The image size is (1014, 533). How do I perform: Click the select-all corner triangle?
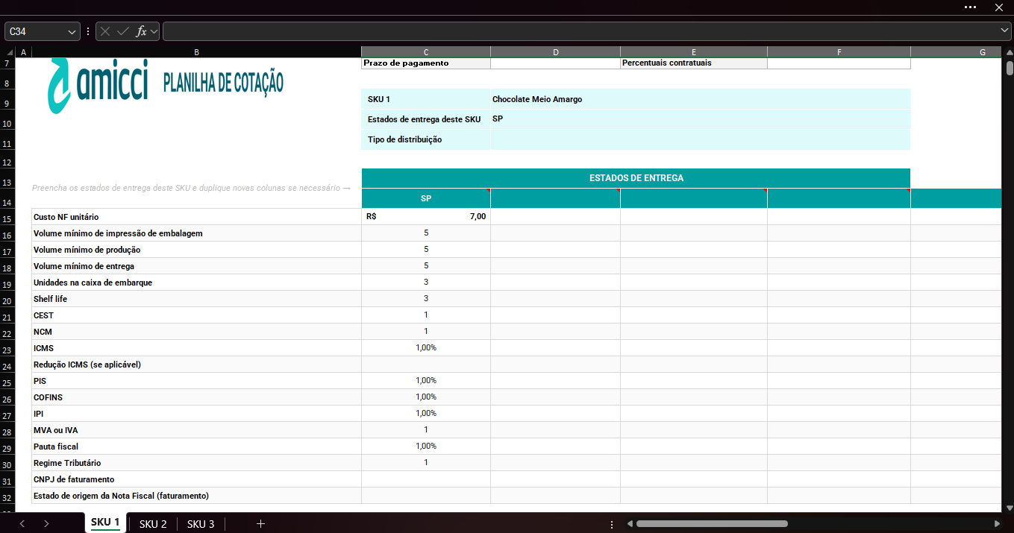tap(10, 53)
